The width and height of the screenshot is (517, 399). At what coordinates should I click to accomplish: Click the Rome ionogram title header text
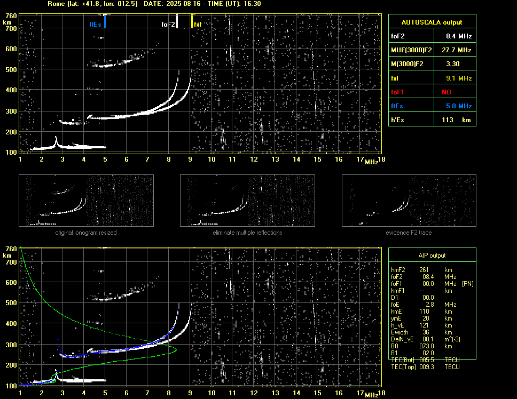coord(154,4)
